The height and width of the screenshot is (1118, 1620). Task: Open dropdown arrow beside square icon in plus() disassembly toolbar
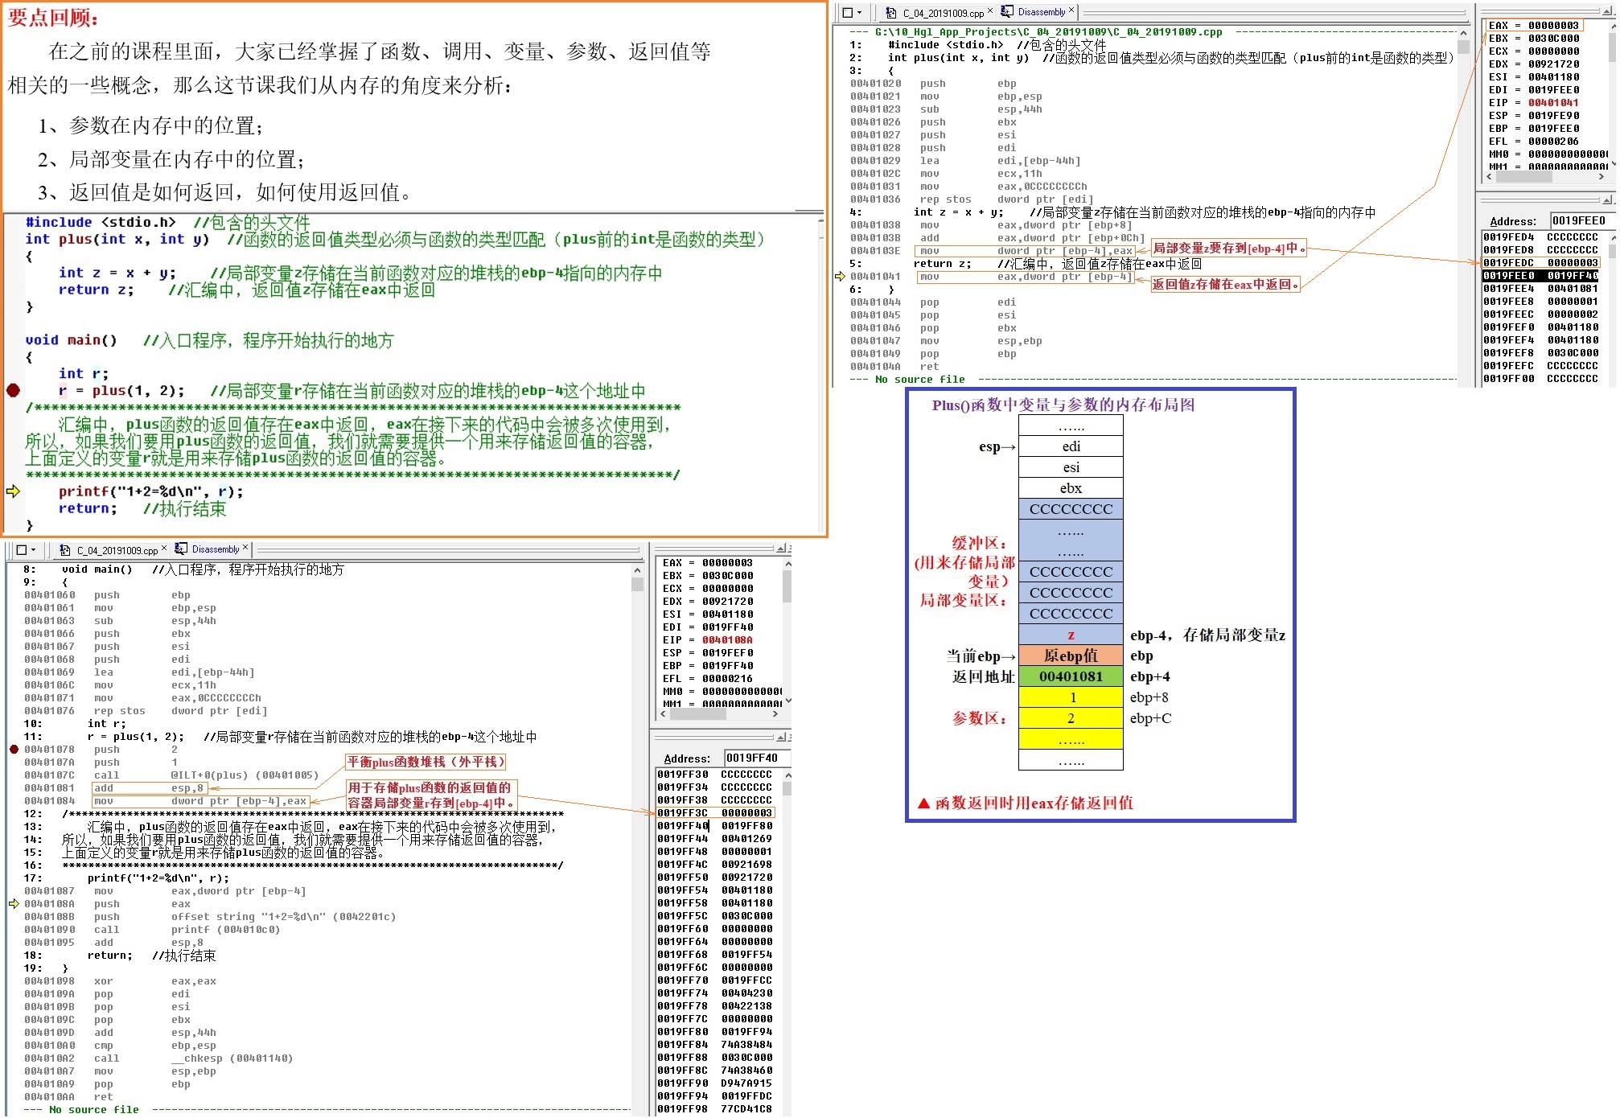(860, 13)
